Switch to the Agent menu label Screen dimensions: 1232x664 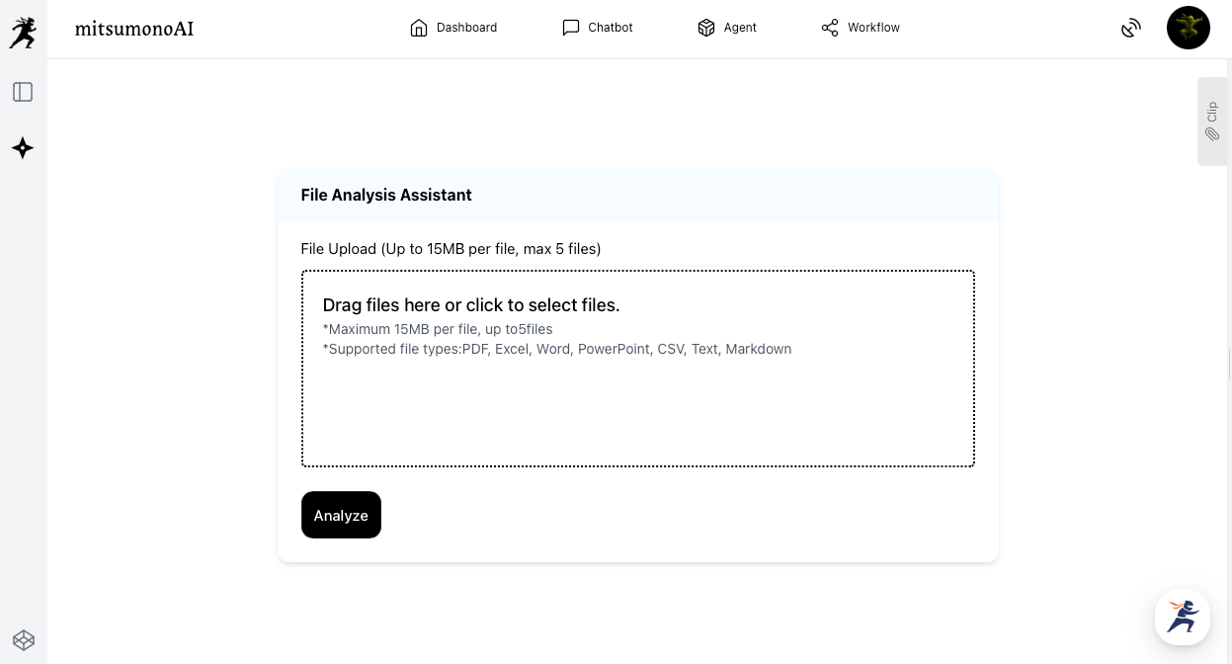(740, 28)
